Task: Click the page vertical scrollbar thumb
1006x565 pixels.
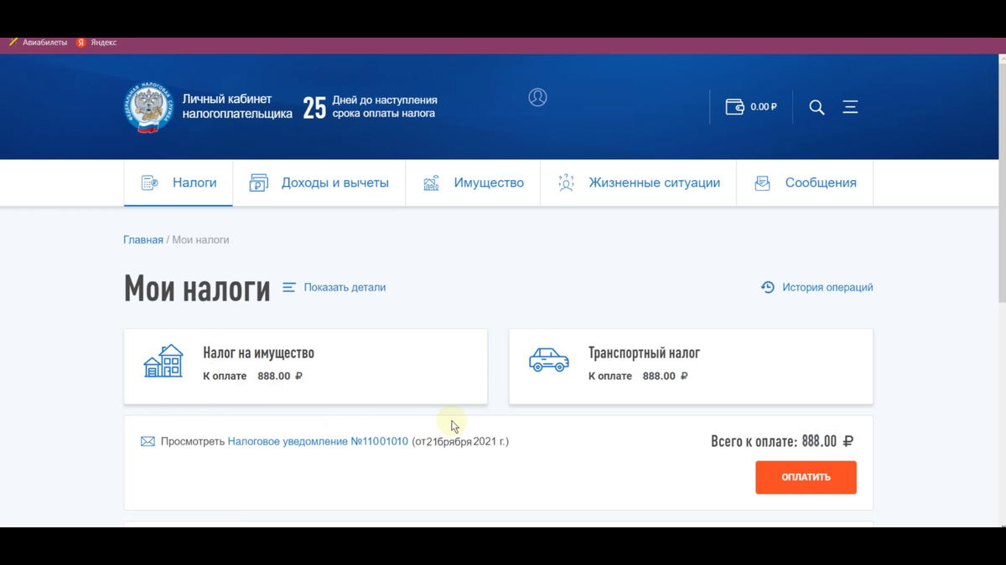Action: tap(1002, 182)
